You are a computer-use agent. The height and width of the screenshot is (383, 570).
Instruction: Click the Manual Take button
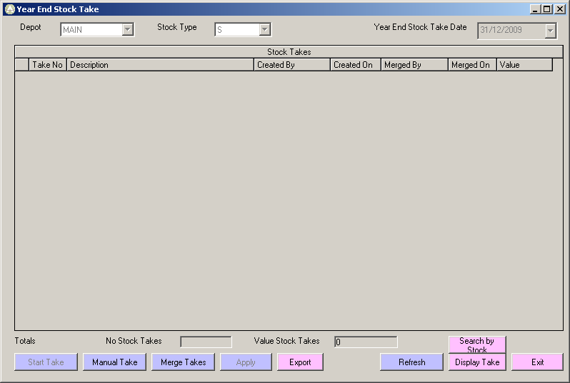(114, 362)
